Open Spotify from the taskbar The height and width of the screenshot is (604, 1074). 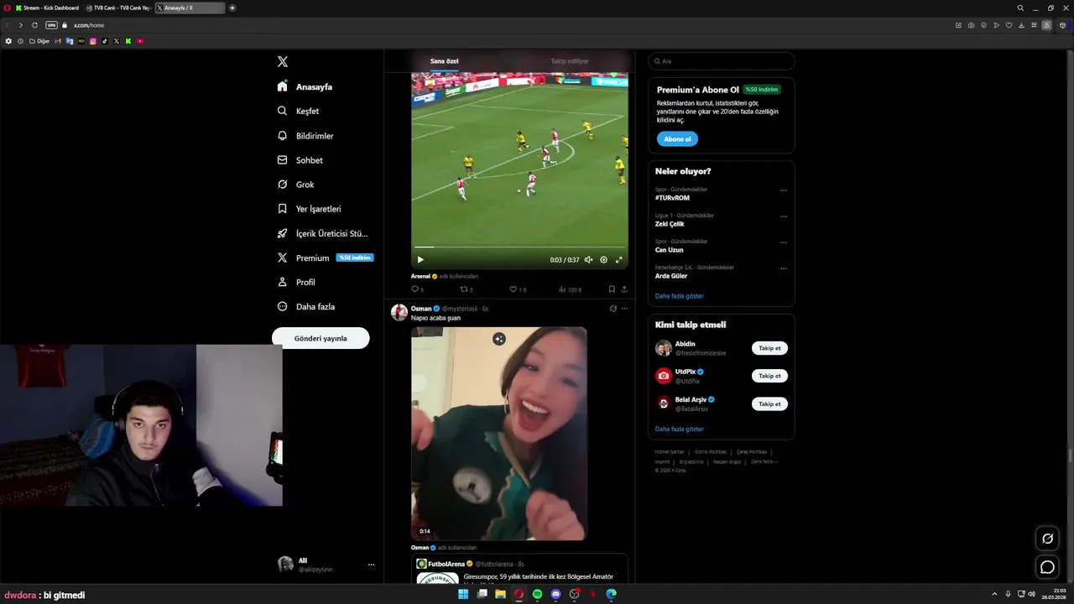[537, 594]
